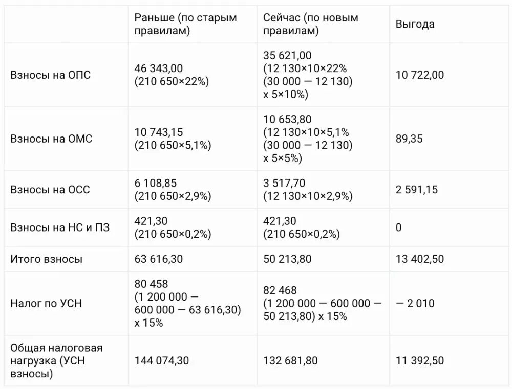Click the 'Сейчас (по новым правилам)' column header
The image size is (512, 389).
[x=311, y=24]
